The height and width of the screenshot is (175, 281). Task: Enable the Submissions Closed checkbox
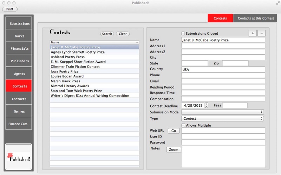[x=183, y=33]
